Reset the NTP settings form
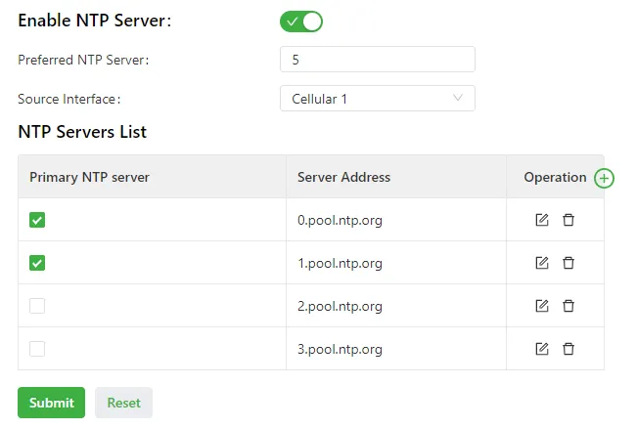Viewport: 636px width, 428px height. pyautogui.click(x=123, y=403)
